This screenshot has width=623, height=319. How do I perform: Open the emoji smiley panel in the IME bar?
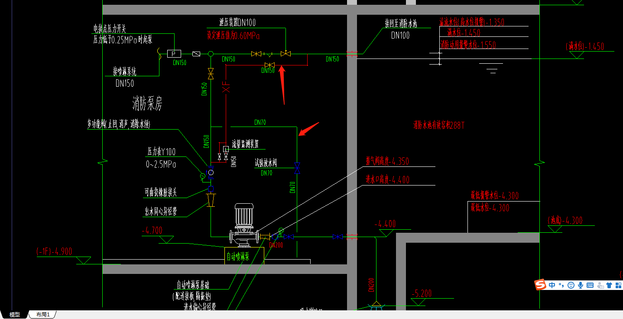(571, 285)
